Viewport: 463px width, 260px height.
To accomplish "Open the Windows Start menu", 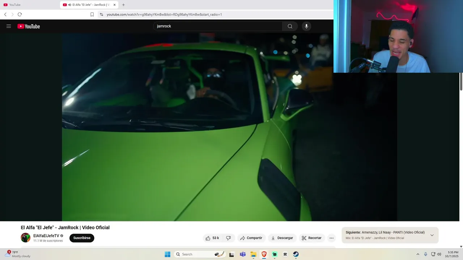I will 167,254.
